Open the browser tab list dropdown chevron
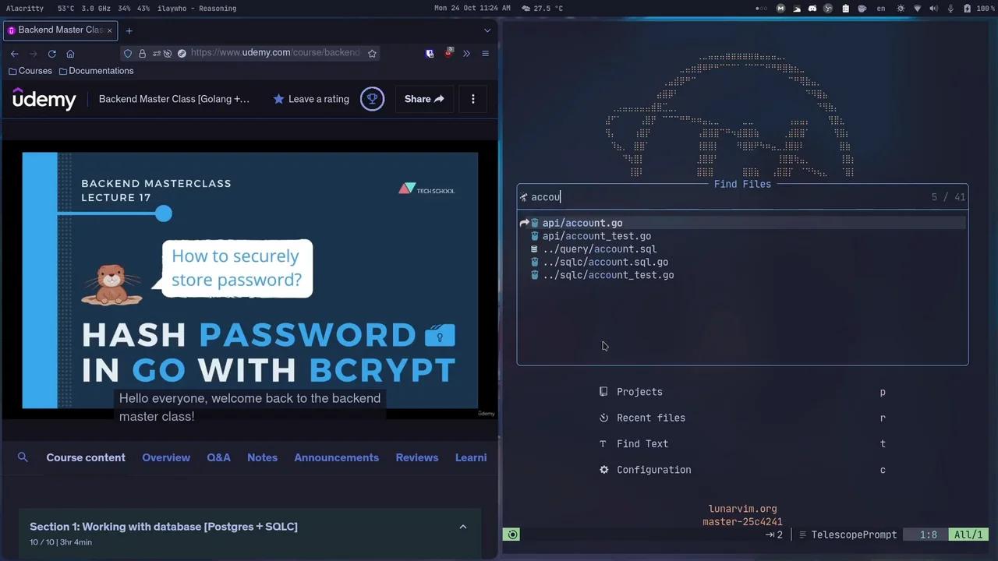The height and width of the screenshot is (561, 998). coord(487,30)
